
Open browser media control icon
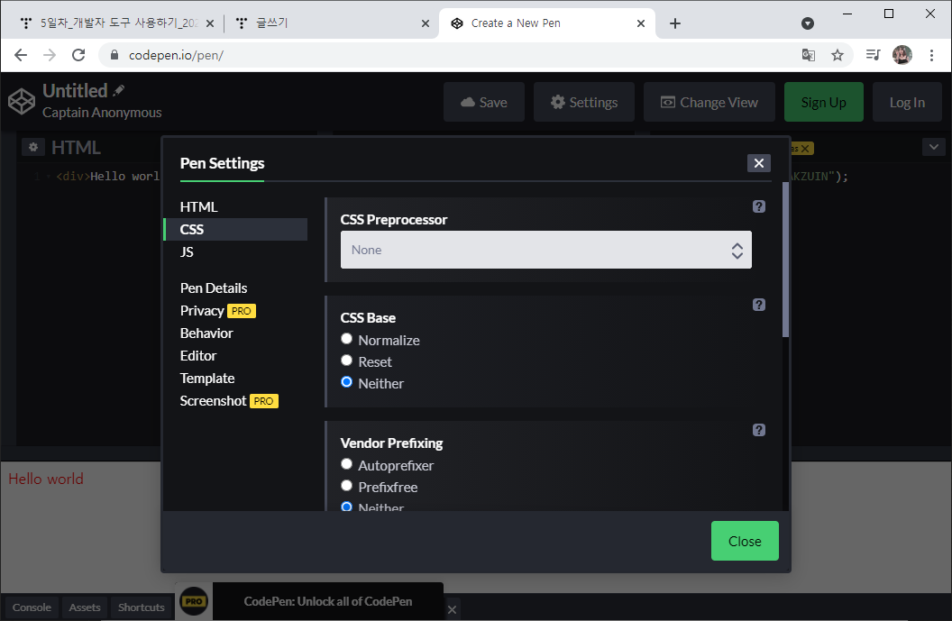tap(873, 55)
